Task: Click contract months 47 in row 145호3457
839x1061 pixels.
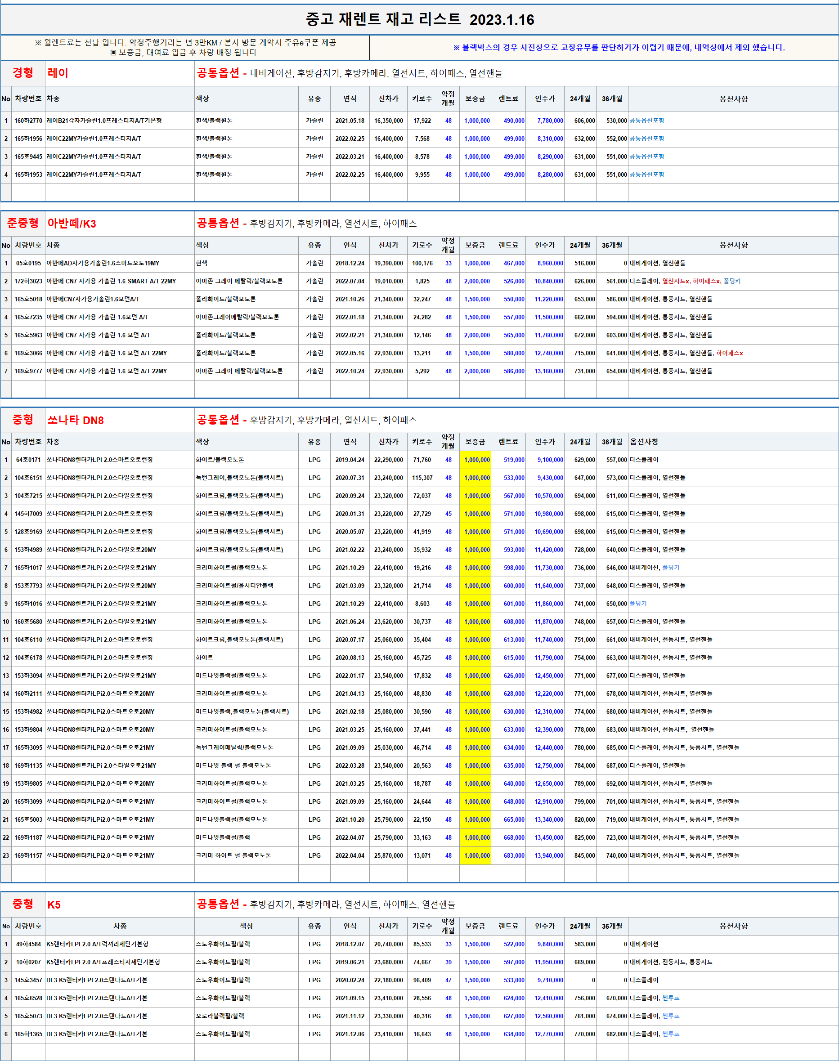Action: pos(448,980)
